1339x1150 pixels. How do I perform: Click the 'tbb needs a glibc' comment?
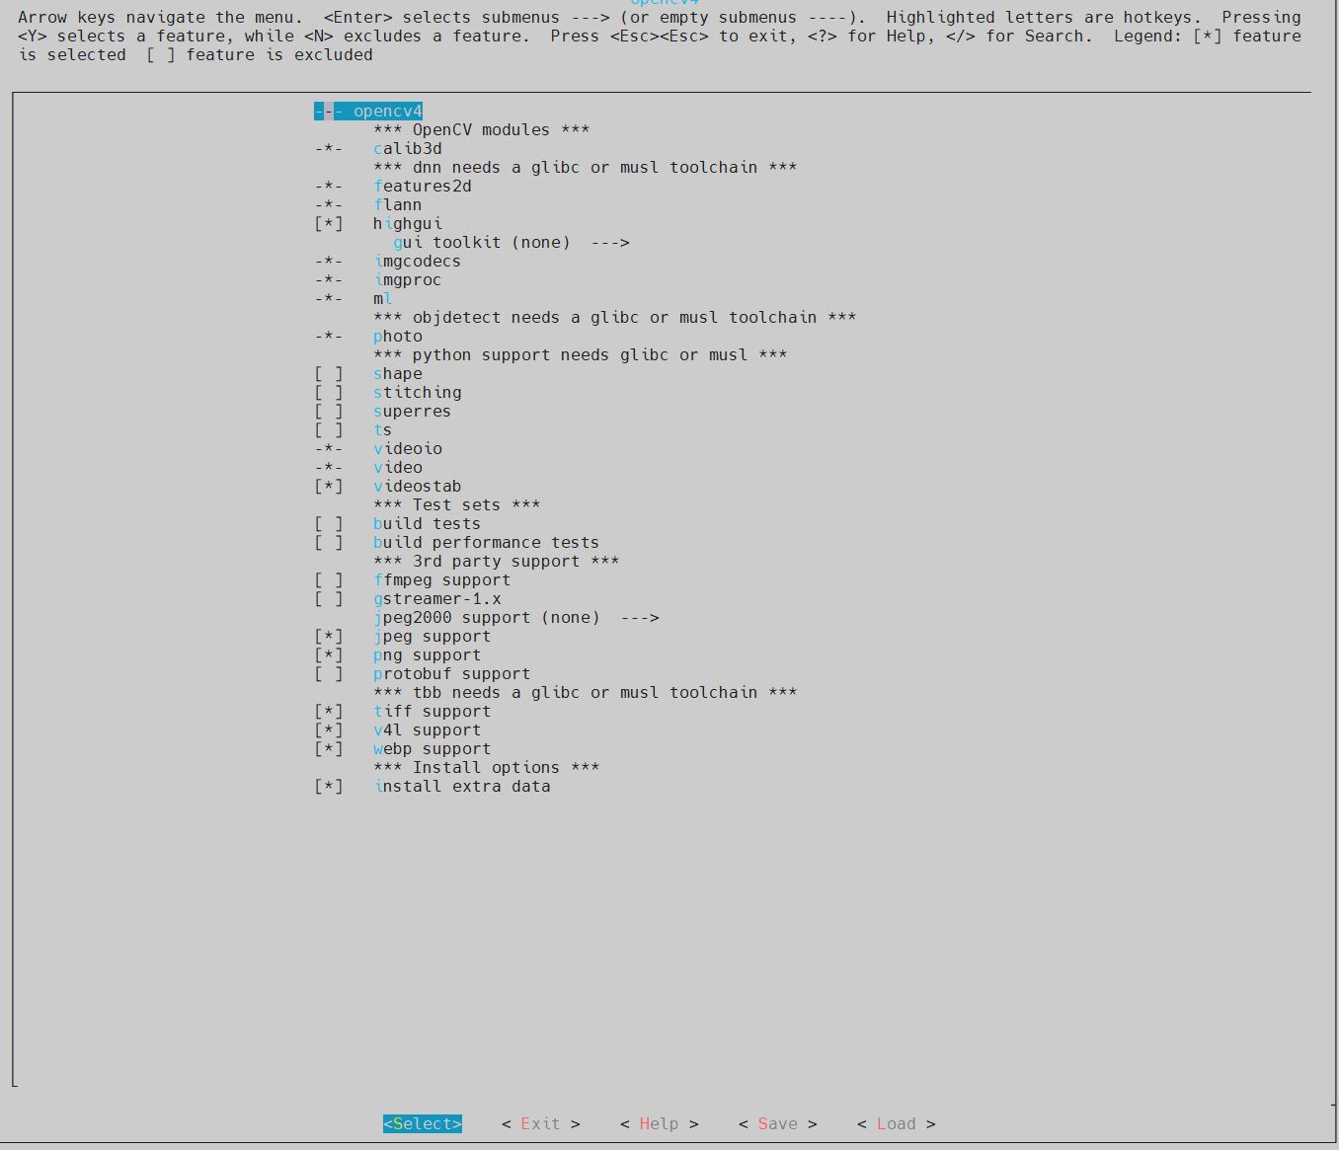point(586,693)
